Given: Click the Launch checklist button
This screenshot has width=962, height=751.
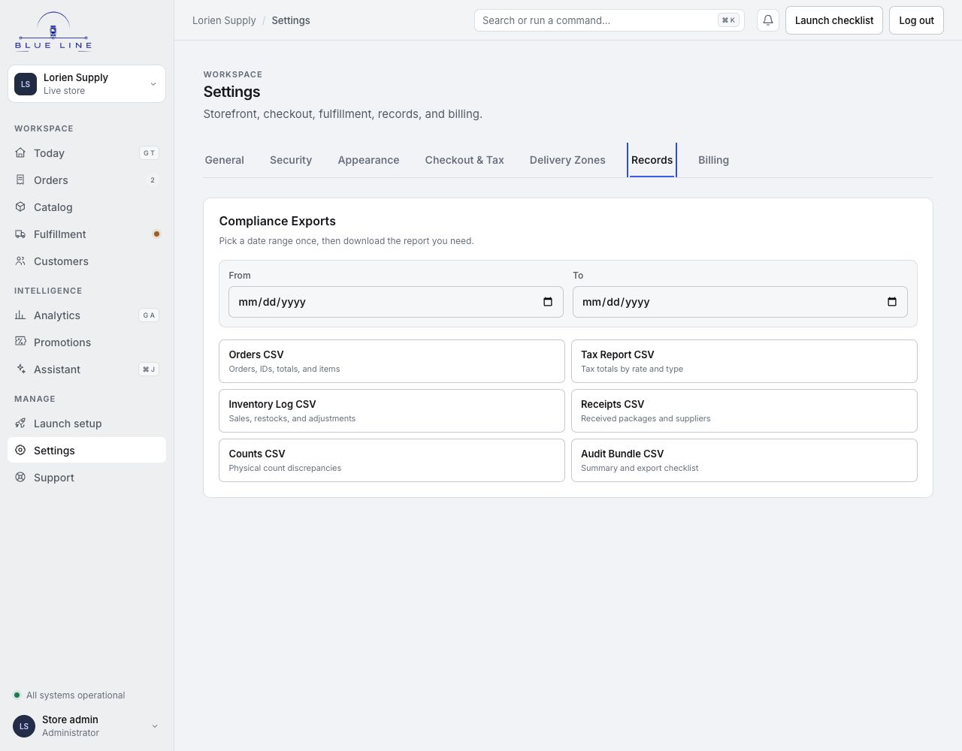Looking at the screenshot, I should (834, 20).
